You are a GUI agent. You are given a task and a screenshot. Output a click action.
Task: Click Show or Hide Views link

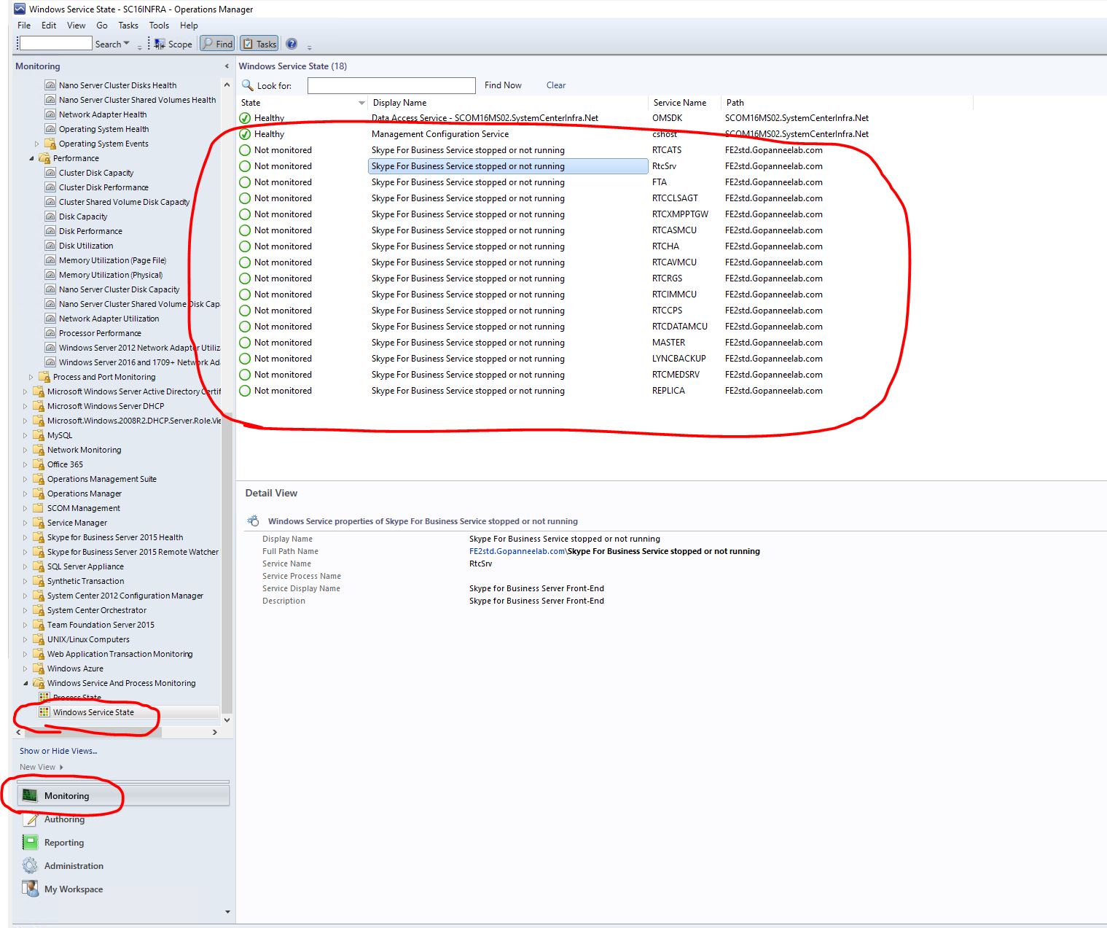click(58, 751)
